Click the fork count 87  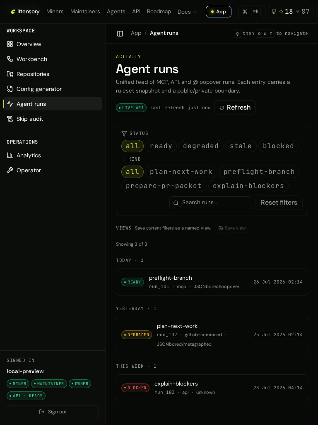point(306,11)
